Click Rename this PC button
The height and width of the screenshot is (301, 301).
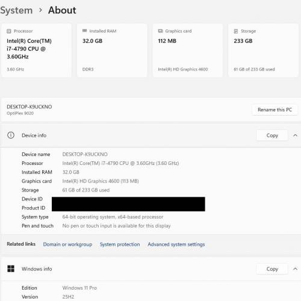275,110
